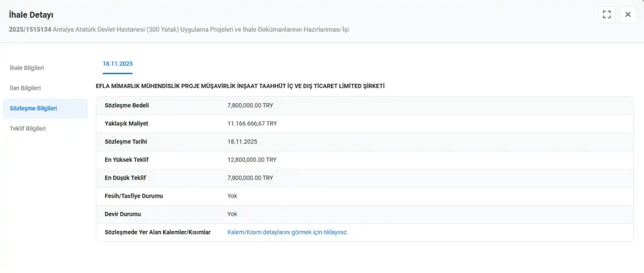
Task: Switch to İlan Bilgileri section
Action: (x=25, y=88)
